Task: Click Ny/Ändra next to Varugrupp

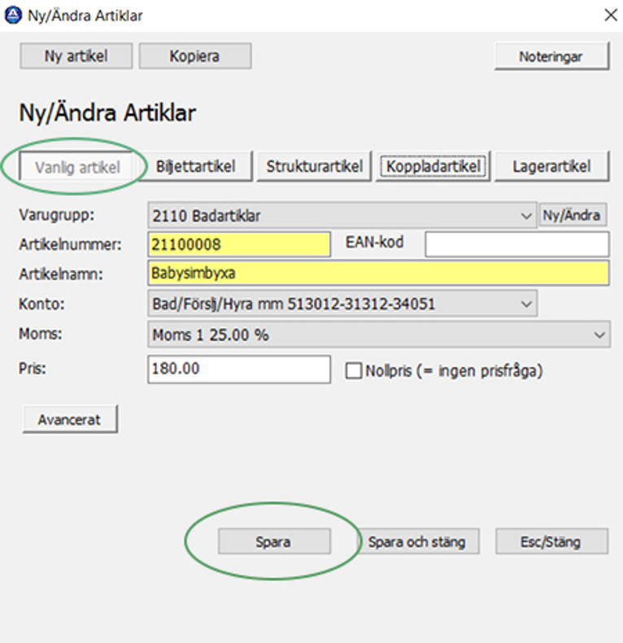Action: pos(573,215)
